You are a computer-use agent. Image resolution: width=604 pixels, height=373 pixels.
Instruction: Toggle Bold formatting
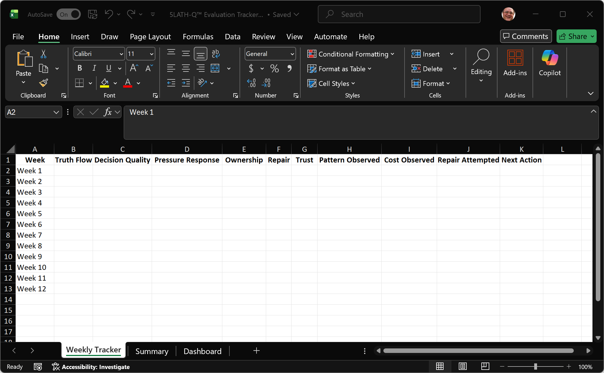(x=80, y=68)
